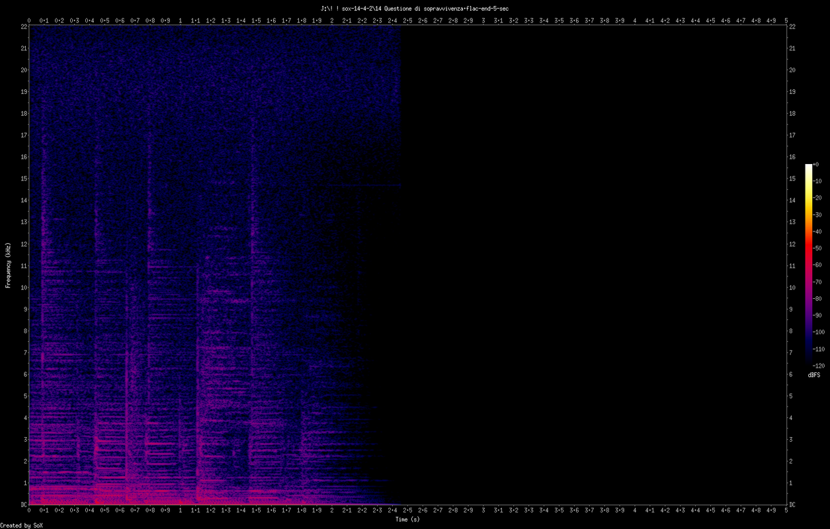Click the dBFS color gradient bar
The image size is (830, 529).
pyautogui.click(x=808, y=264)
